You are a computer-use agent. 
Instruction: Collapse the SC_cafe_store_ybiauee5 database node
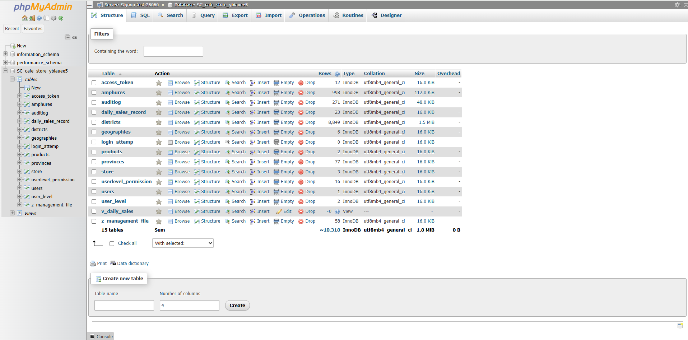pos(5,71)
